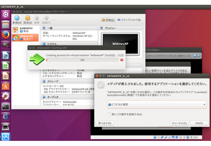211x146 pixels.
Task: Click optical disc indicator in VM status bar
Action: 159,137
